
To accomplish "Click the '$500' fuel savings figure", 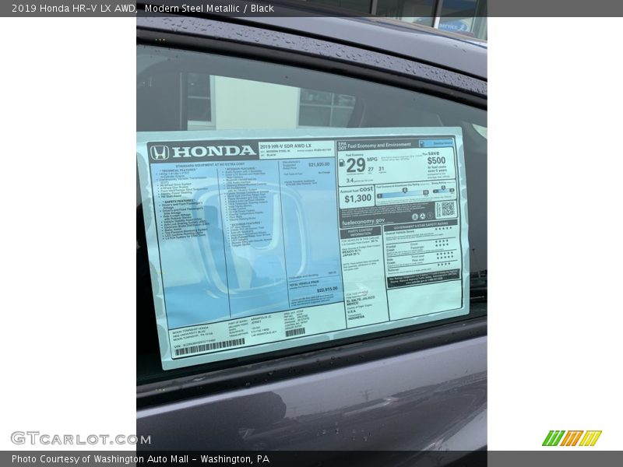I will [x=436, y=160].
